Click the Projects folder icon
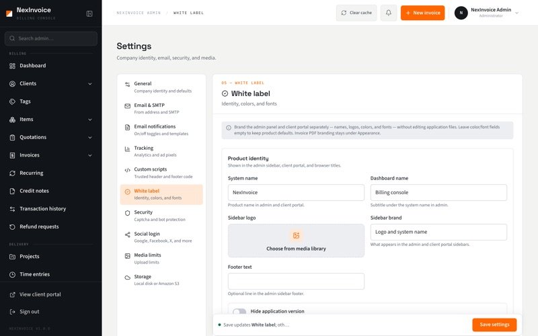The height and width of the screenshot is (336, 538). (x=12, y=257)
